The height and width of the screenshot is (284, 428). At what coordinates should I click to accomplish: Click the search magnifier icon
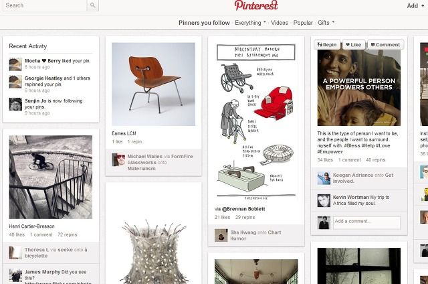(x=92, y=5)
